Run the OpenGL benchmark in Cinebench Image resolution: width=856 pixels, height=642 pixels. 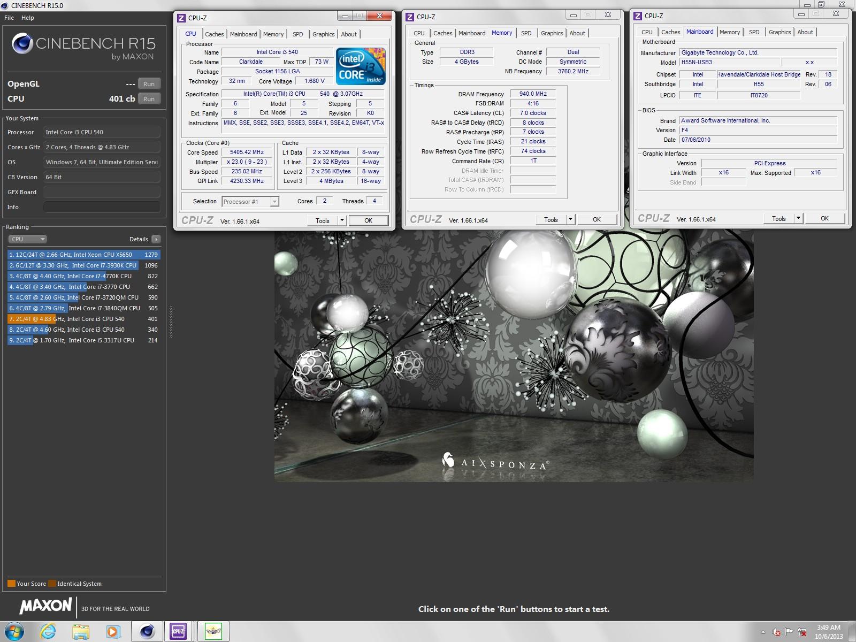click(149, 84)
